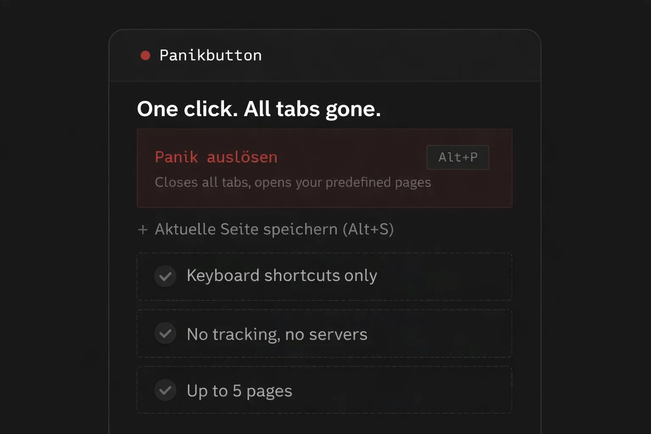Click the Alt+P shortcut badge

click(458, 157)
